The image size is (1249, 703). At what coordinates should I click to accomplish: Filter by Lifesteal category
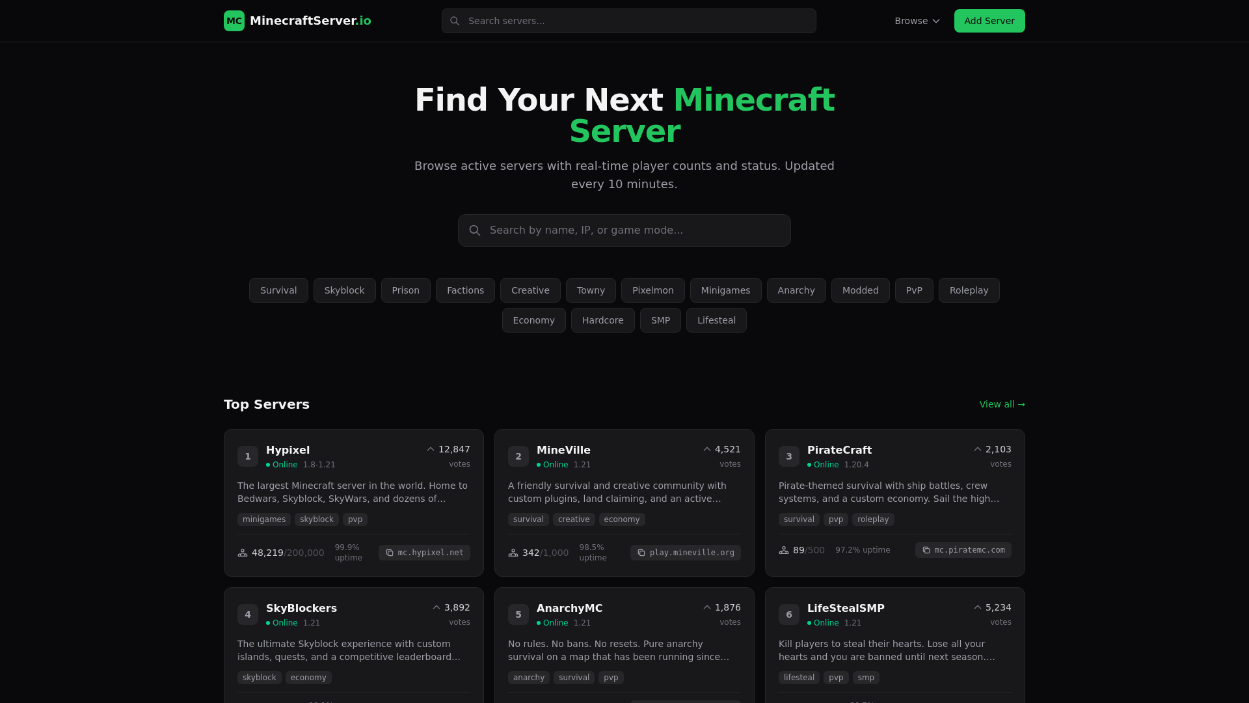point(716,320)
